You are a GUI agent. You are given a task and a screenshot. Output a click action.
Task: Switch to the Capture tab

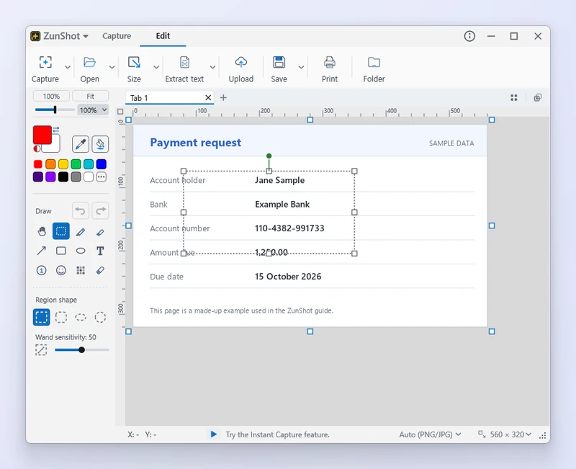coord(117,36)
